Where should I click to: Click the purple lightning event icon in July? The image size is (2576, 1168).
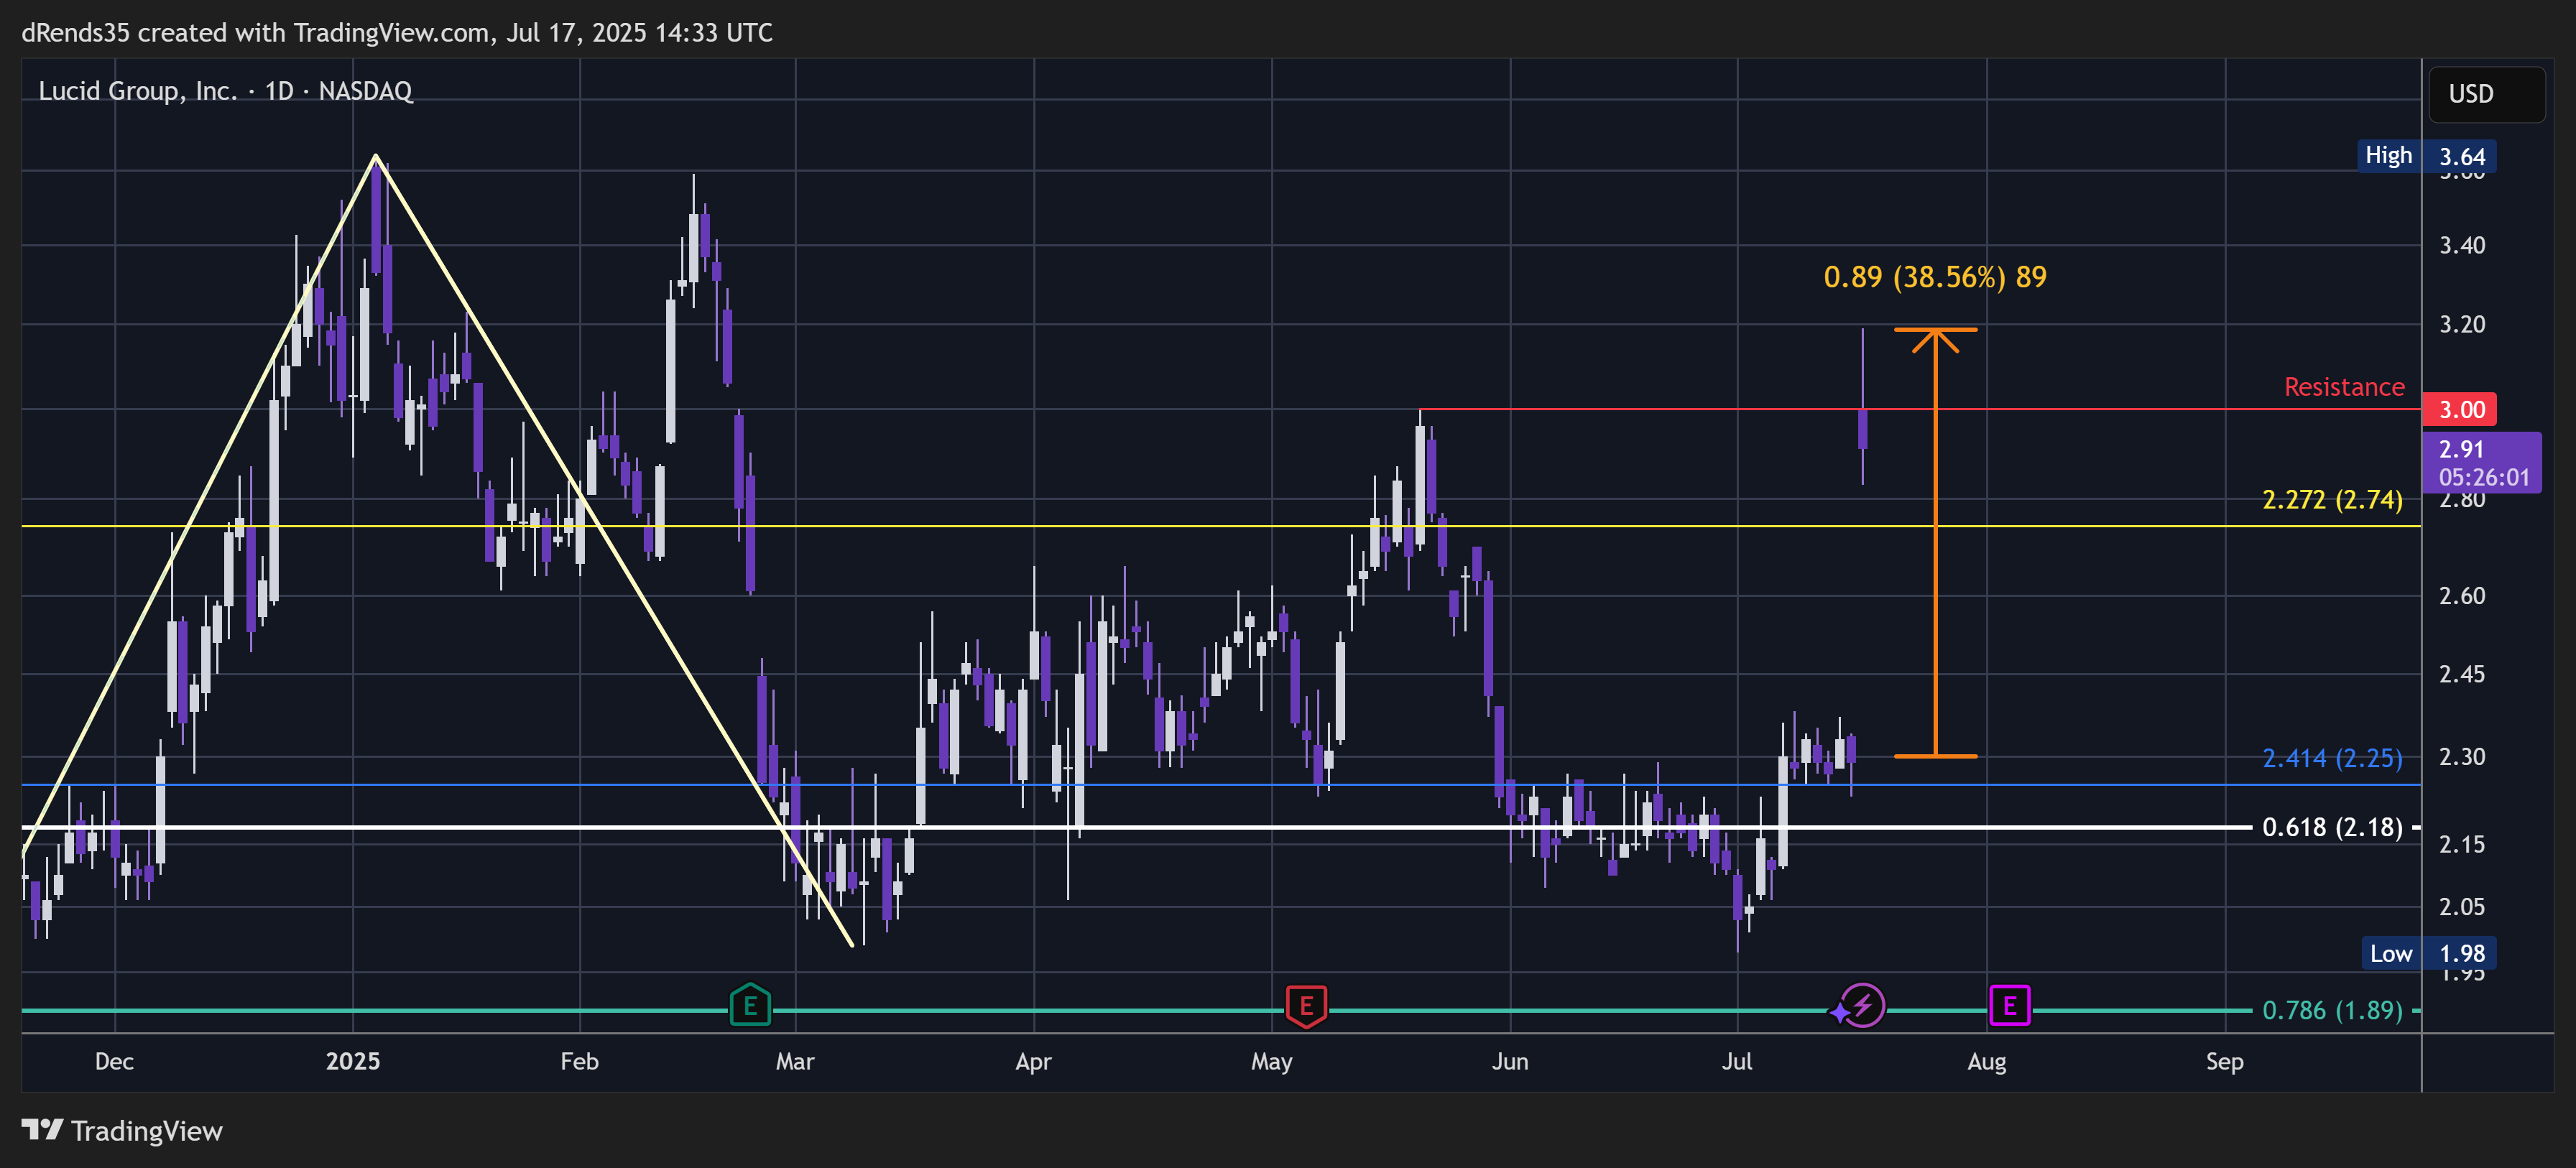coord(1862,1006)
